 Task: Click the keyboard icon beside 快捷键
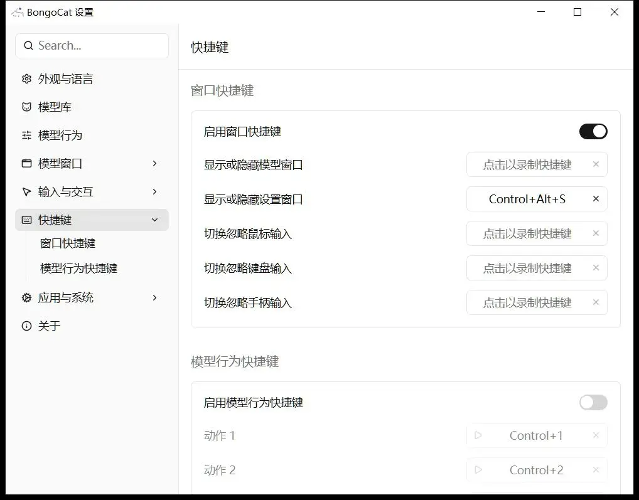click(26, 220)
